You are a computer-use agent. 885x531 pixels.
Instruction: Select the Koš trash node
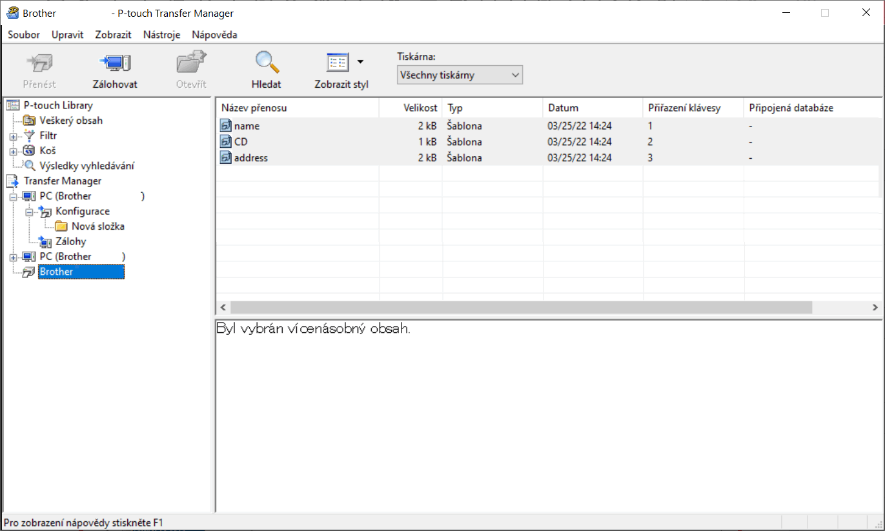click(47, 151)
